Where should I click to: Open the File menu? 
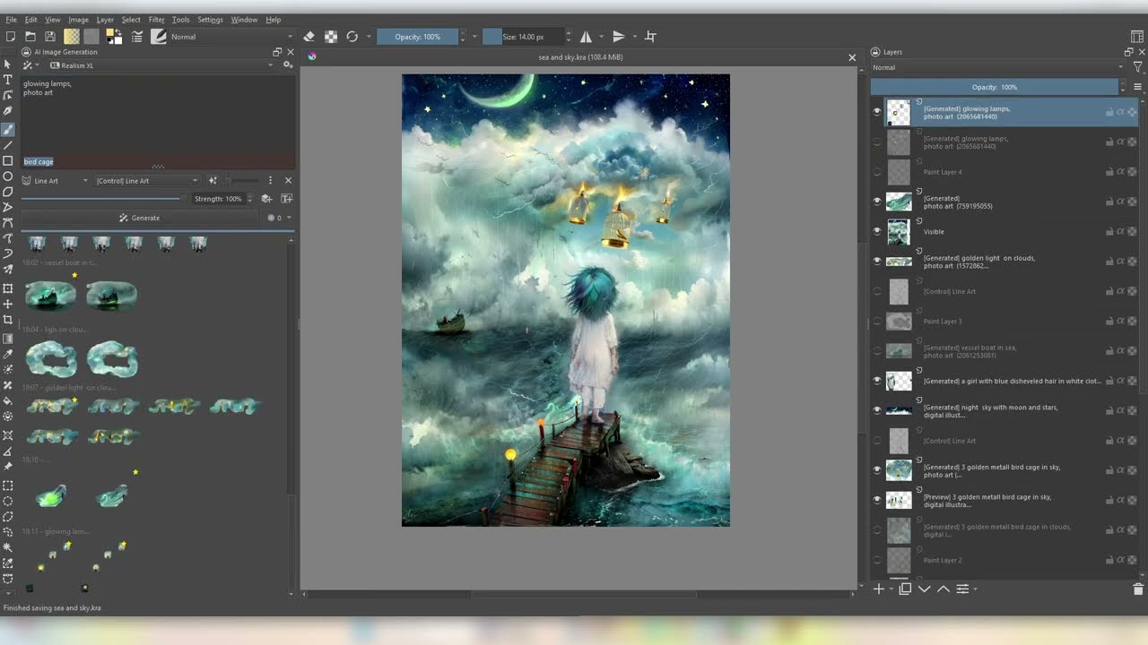[12, 20]
